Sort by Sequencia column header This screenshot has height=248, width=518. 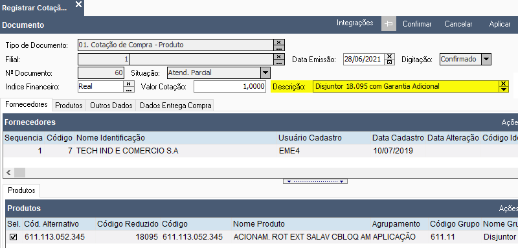(x=24, y=138)
